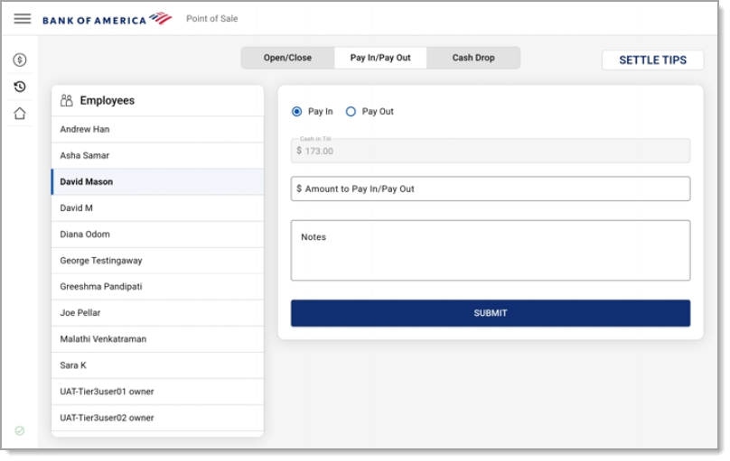Click the SETTLE TIPS button

click(652, 60)
